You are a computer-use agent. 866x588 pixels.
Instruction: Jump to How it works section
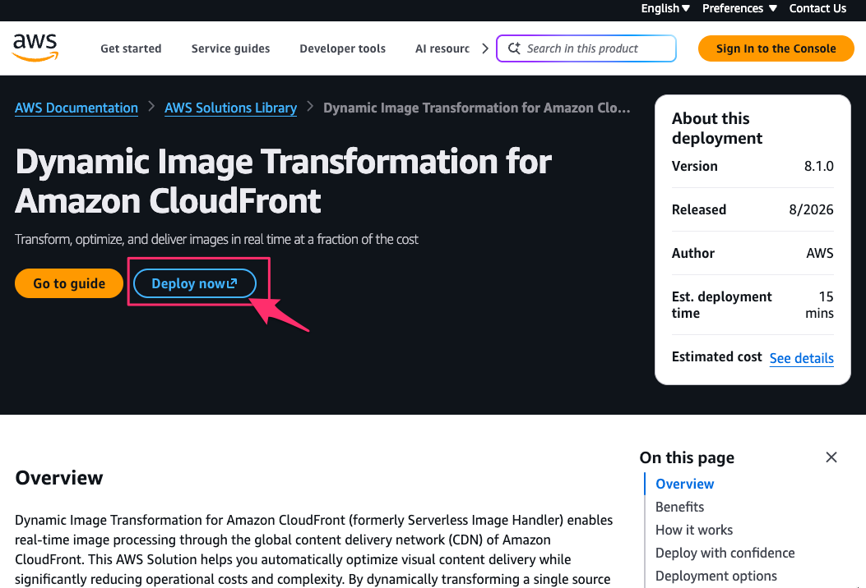tap(693, 530)
